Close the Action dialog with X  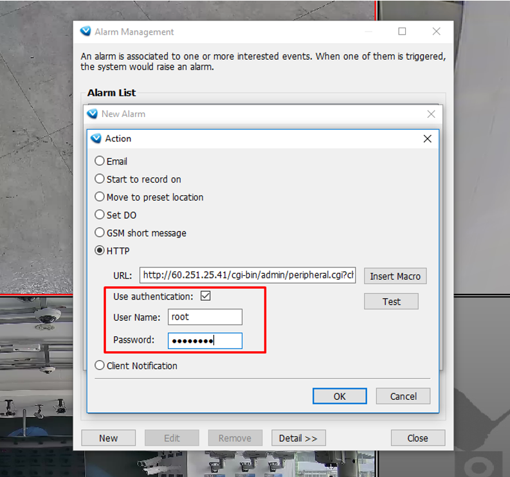427,138
